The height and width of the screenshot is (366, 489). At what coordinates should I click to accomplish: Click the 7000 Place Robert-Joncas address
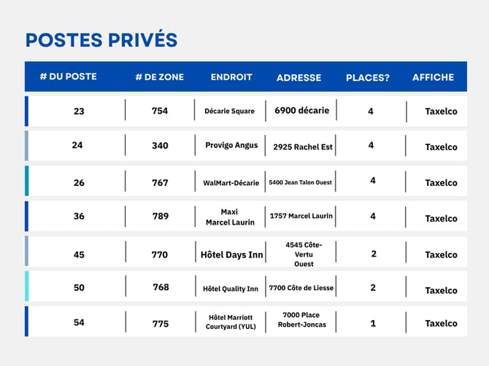coord(302,319)
